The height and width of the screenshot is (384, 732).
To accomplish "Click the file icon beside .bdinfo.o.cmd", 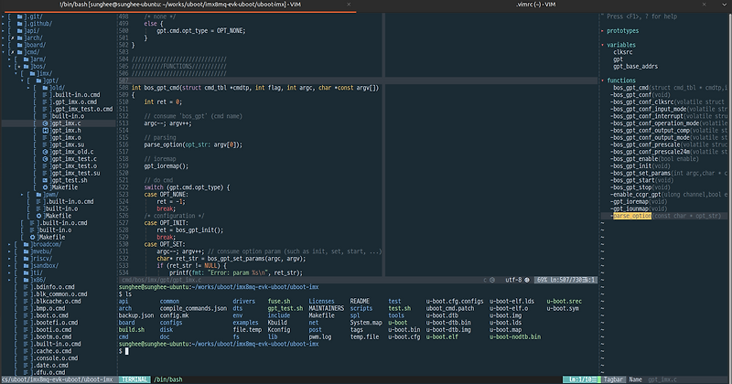I will [27, 287].
